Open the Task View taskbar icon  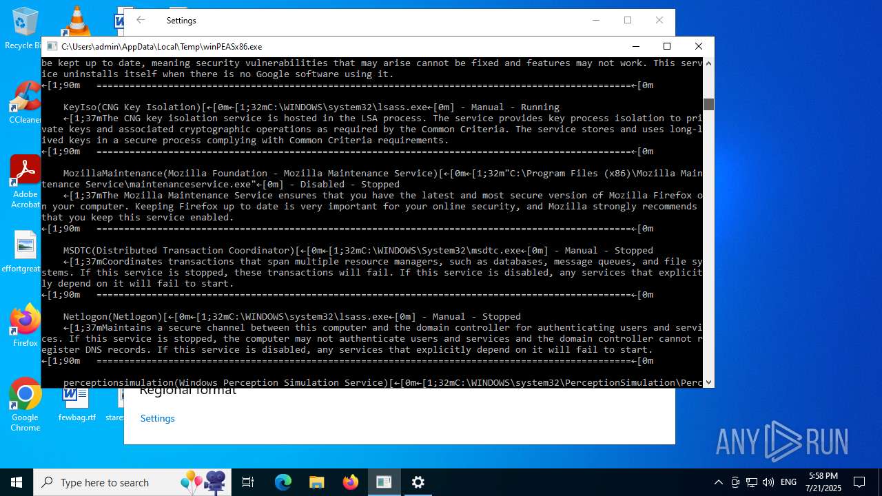(x=248, y=482)
